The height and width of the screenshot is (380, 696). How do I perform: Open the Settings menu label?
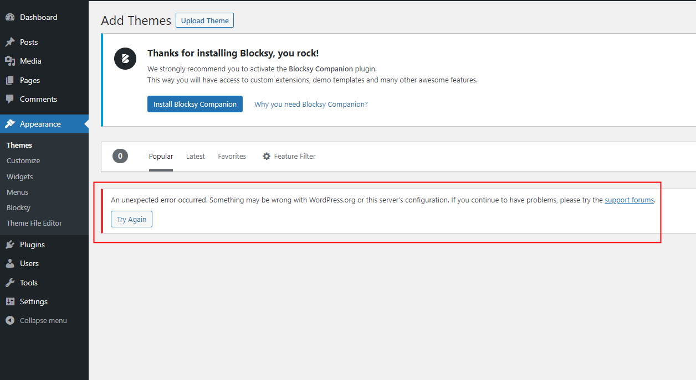[34, 301]
